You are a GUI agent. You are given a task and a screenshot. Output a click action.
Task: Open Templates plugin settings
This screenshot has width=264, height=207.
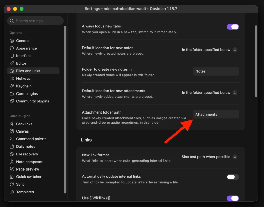coord(33,192)
